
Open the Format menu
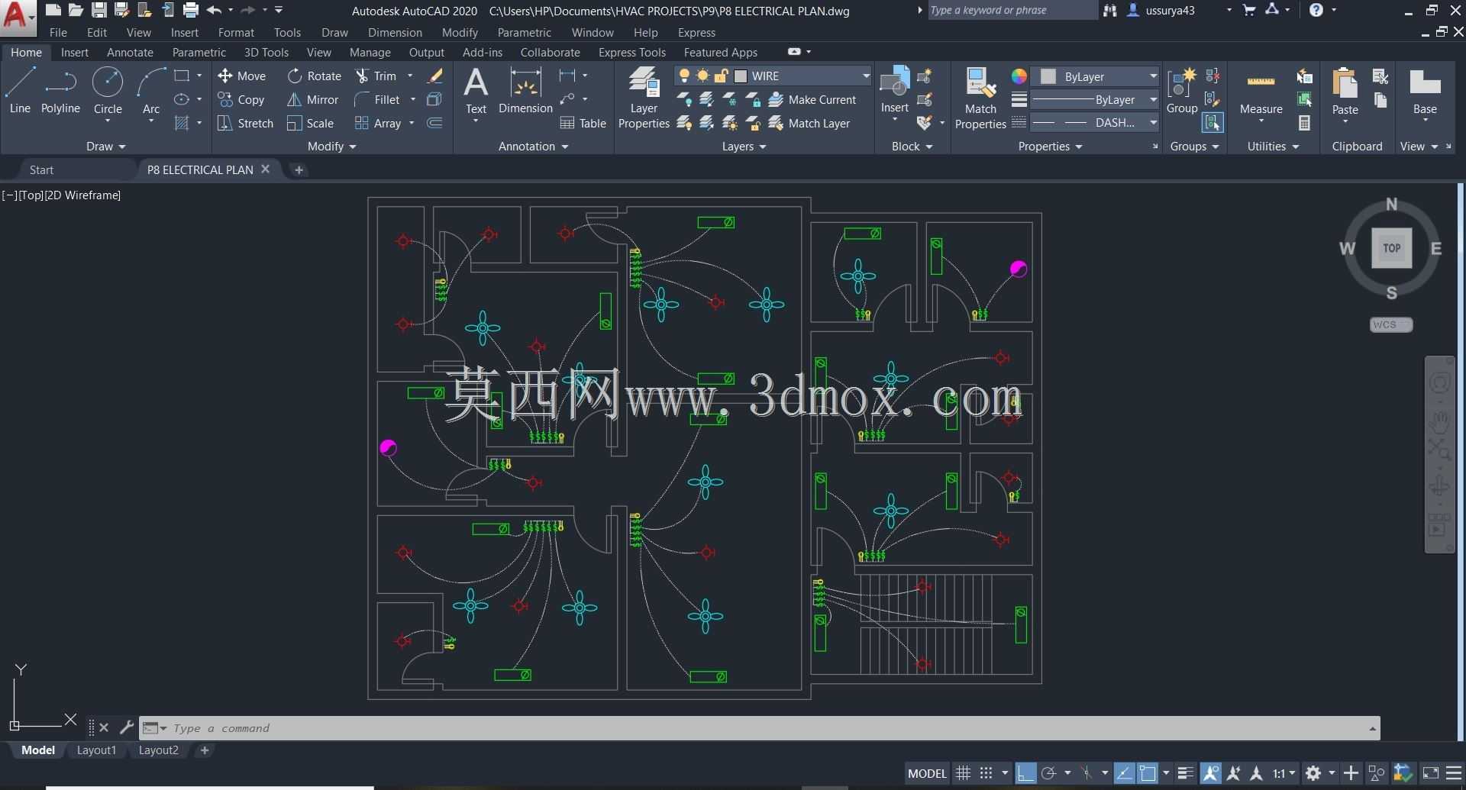coord(236,33)
